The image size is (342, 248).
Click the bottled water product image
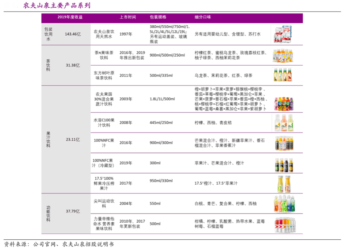283,34
